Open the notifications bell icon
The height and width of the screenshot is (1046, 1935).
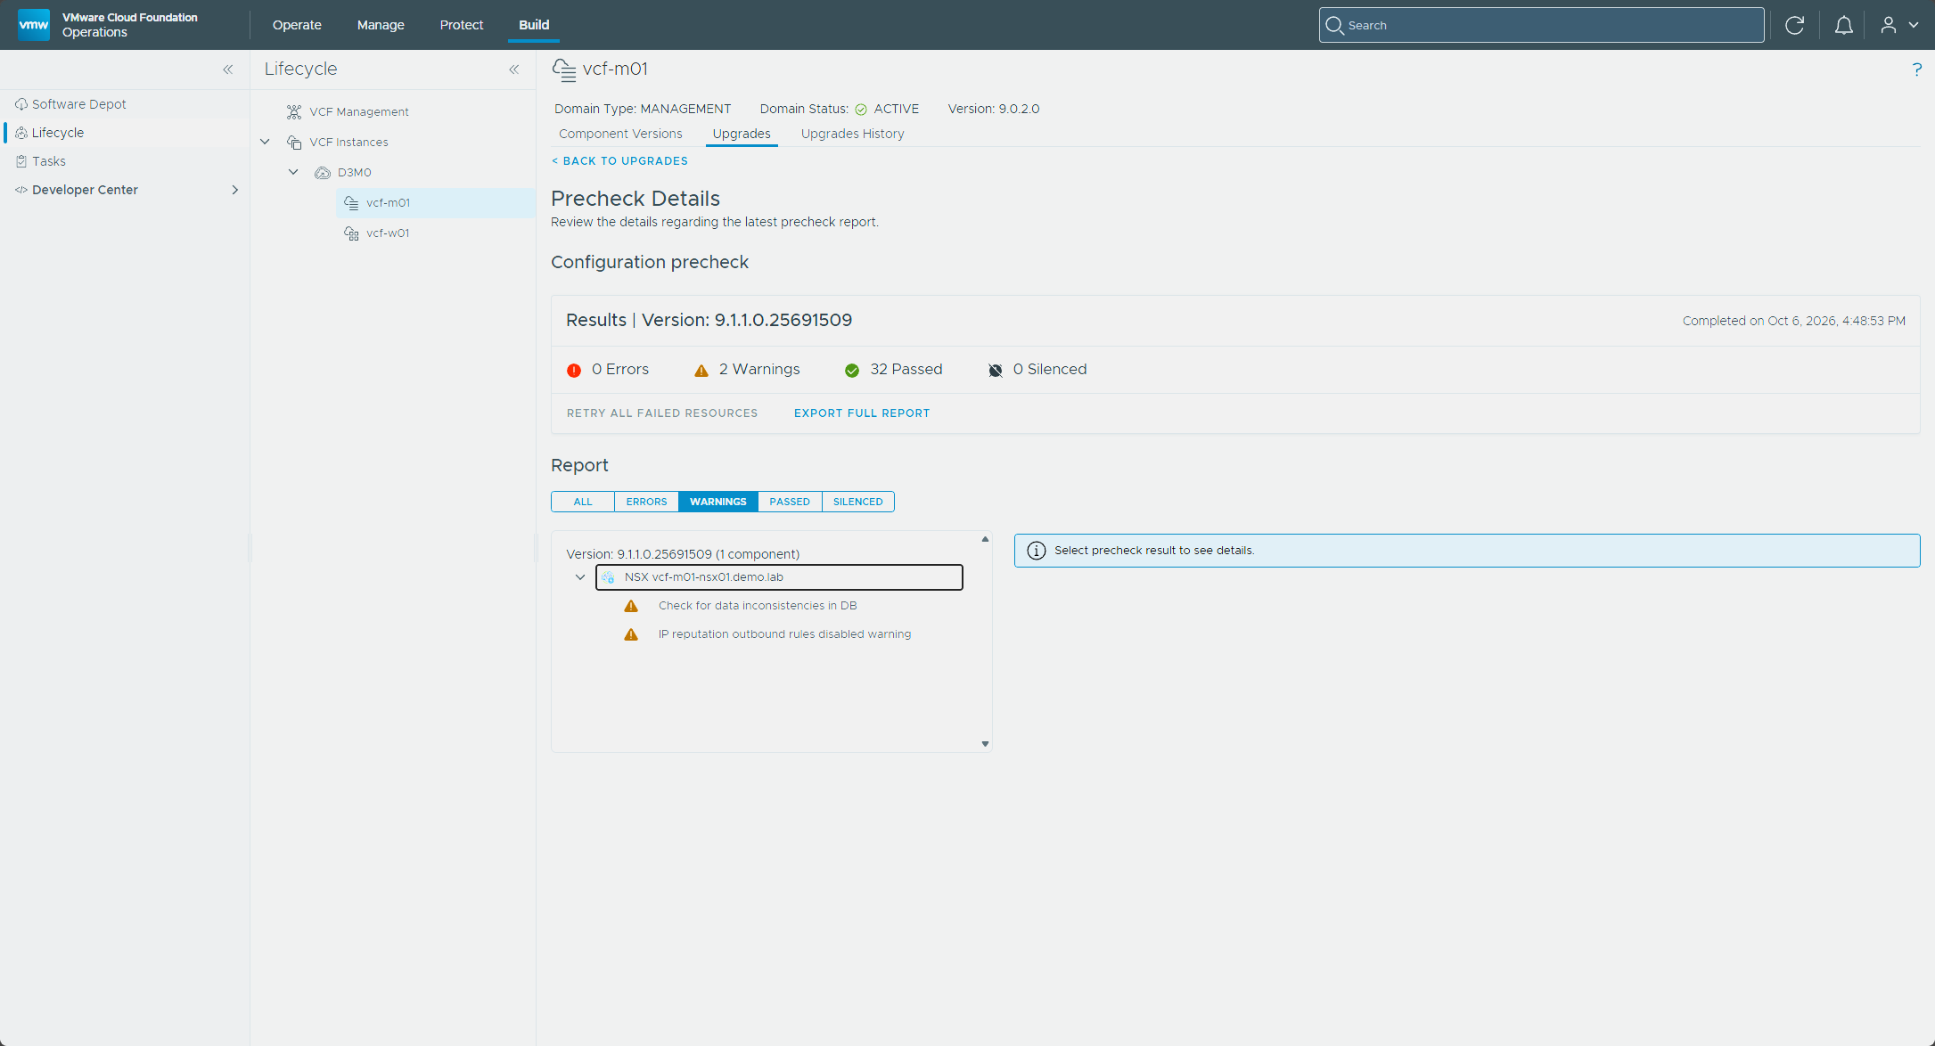(1843, 25)
